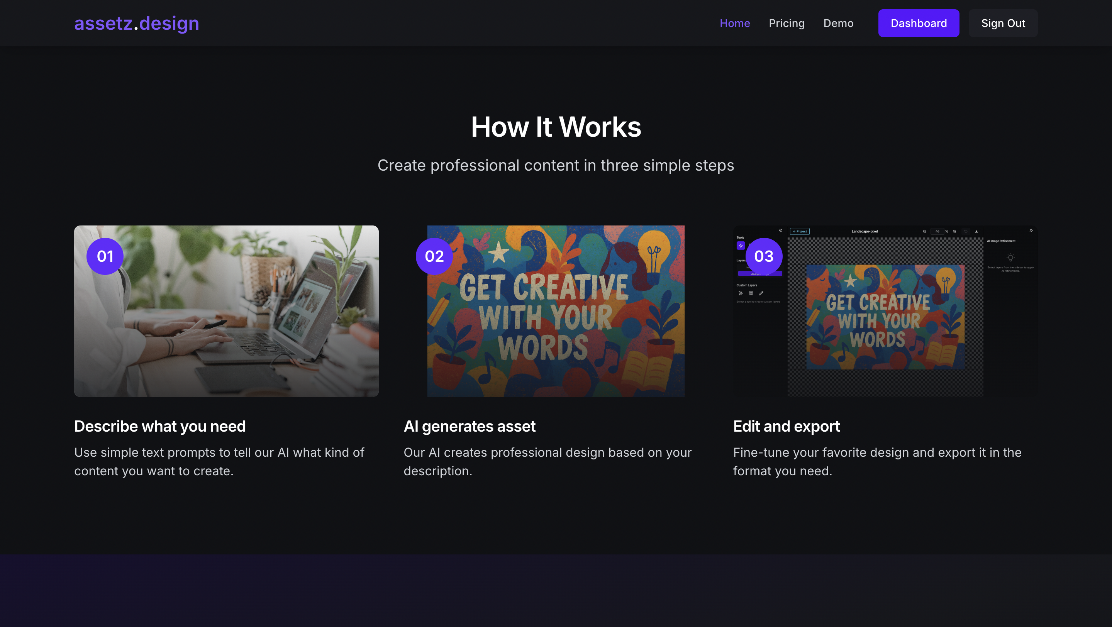Image resolution: width=1112 pixels, height=627 pixels.
Task: Click the zoom-in magnifier icon
Action: [954, 231]
